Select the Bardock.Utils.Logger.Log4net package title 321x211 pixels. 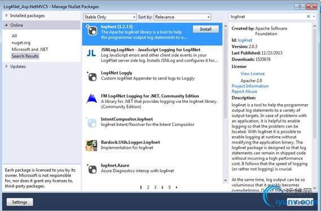pyautogui.click(x=130, y=142)
